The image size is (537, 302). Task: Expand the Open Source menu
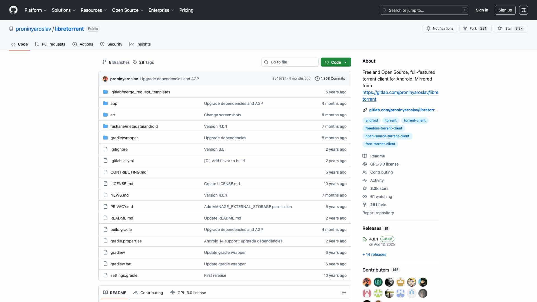click(128, 10)
